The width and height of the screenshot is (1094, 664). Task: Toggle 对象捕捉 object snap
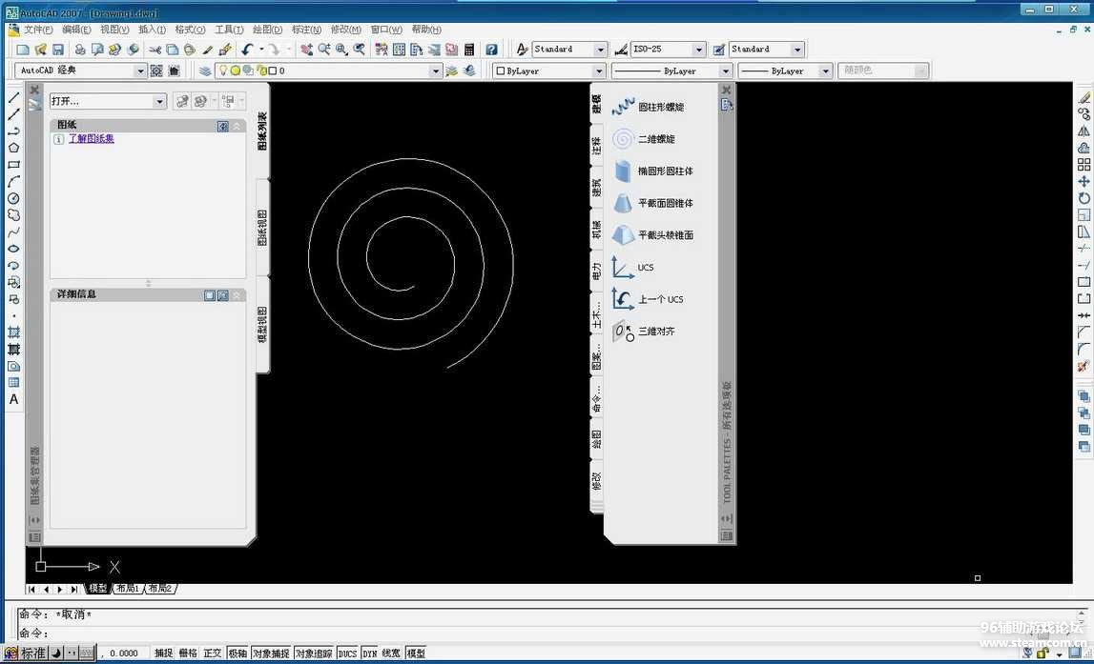(x=271, y=654)
